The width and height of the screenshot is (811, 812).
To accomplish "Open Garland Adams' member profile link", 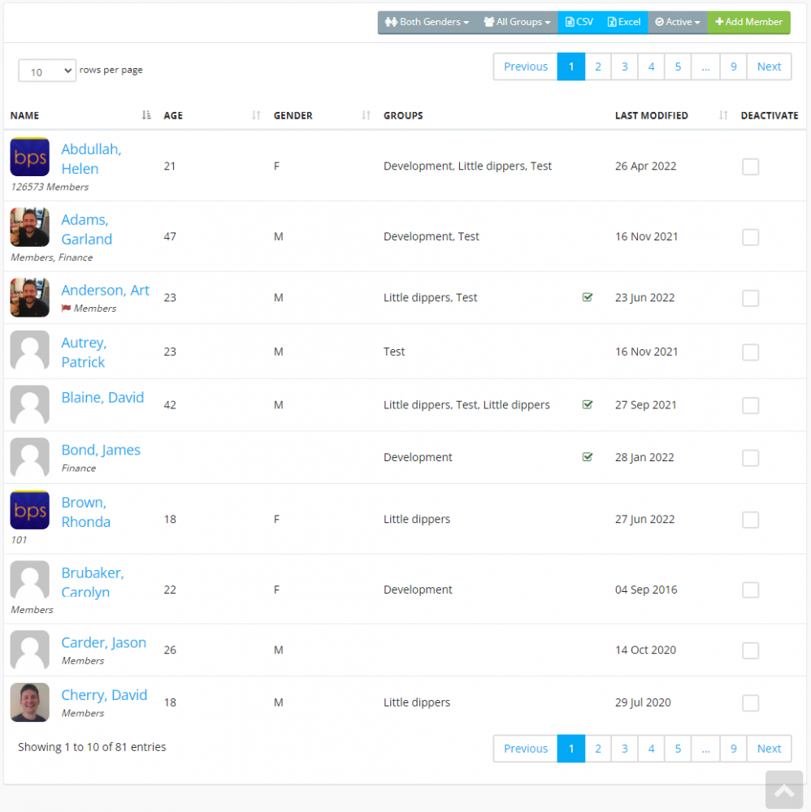I will [87, 229].
